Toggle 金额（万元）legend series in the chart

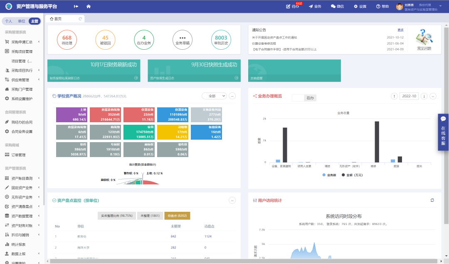tap(352, 175)
